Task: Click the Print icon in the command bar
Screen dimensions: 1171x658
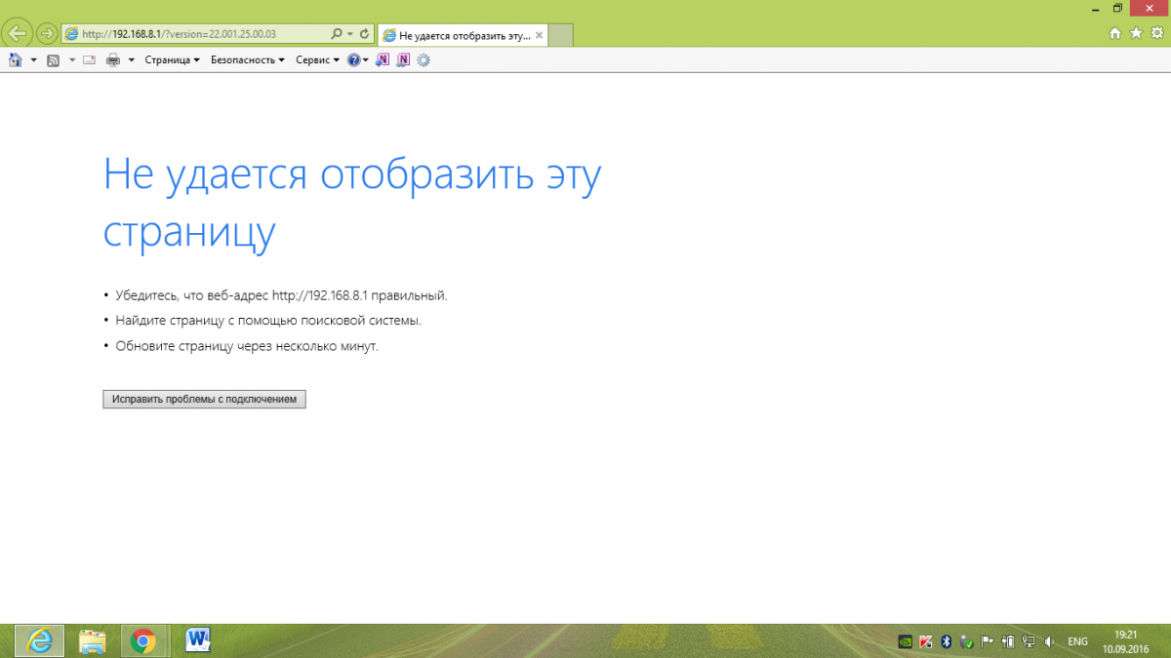Action: tap(112, 60)
